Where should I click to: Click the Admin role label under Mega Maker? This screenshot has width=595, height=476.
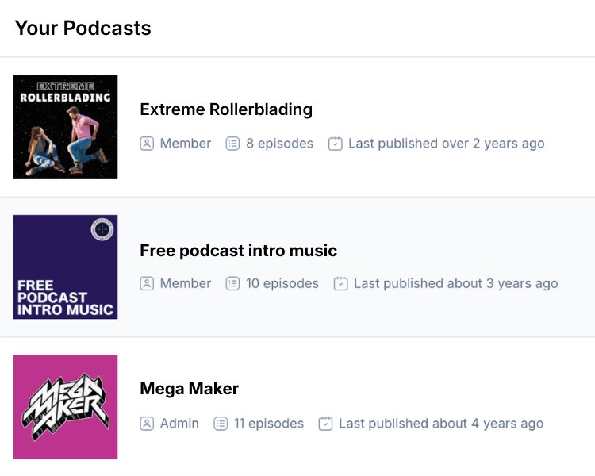coord(179,424)
